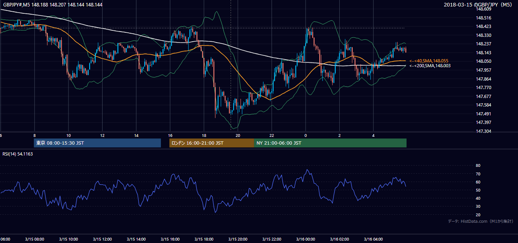Click the GBPJPY#,M5 price header text
Screen dimensions: 518x243
coord(52,4)
